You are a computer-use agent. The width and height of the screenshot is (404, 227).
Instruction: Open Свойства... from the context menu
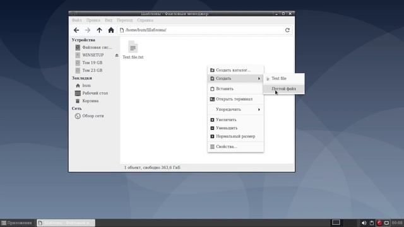tap(235, 146)
